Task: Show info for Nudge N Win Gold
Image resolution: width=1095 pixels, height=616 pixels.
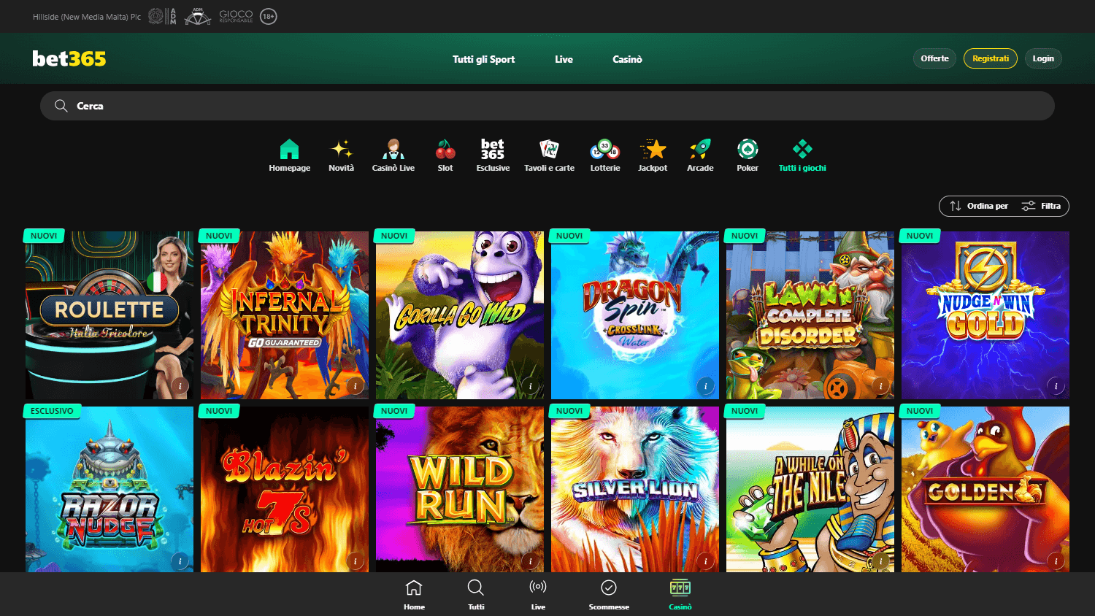Action: 1056,386
